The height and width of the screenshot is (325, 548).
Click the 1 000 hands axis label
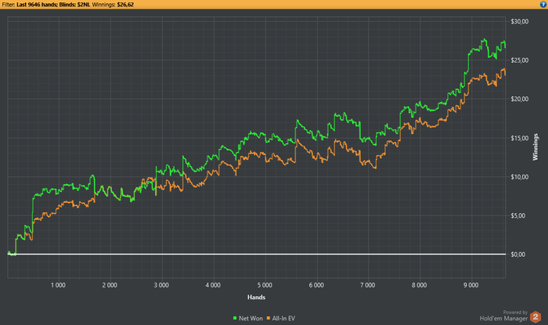coord(58,286)
